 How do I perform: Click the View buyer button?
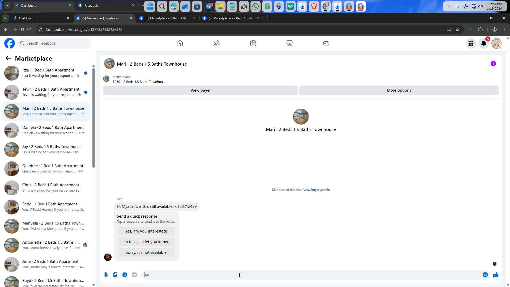pyautogui.click(x=200, y=90)
